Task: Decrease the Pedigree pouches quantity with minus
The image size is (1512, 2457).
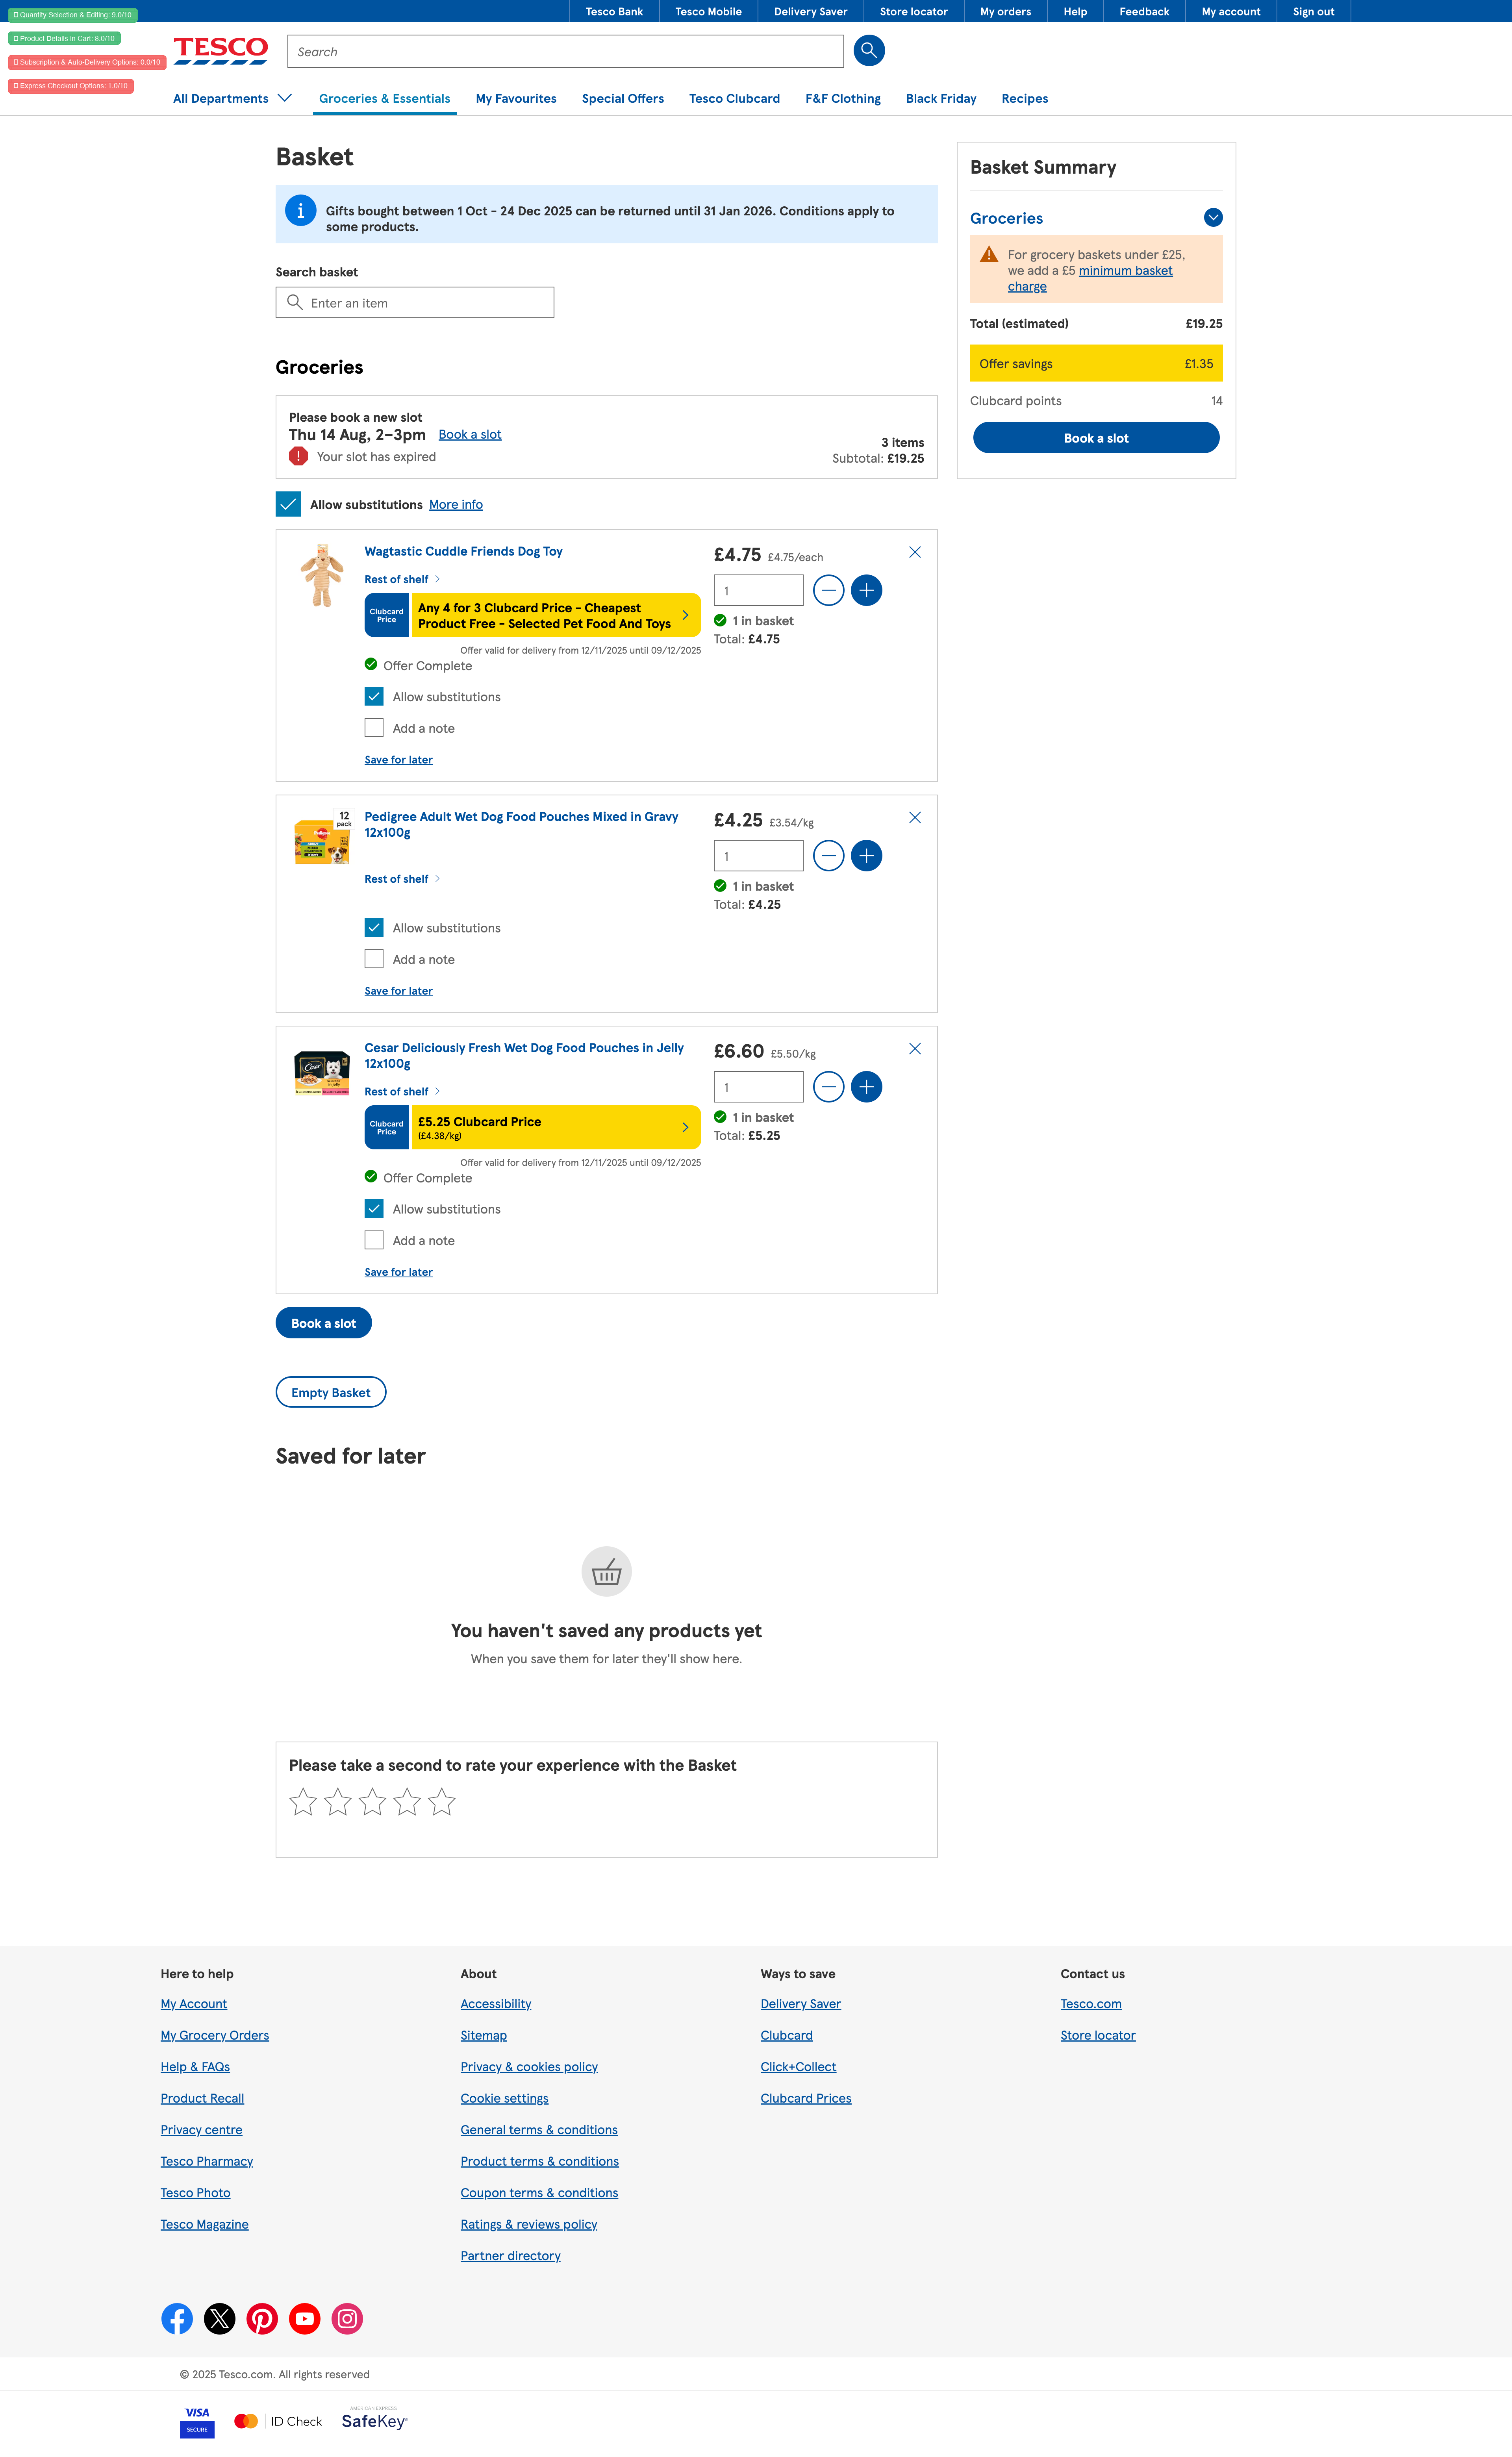Action: (828, 856)
